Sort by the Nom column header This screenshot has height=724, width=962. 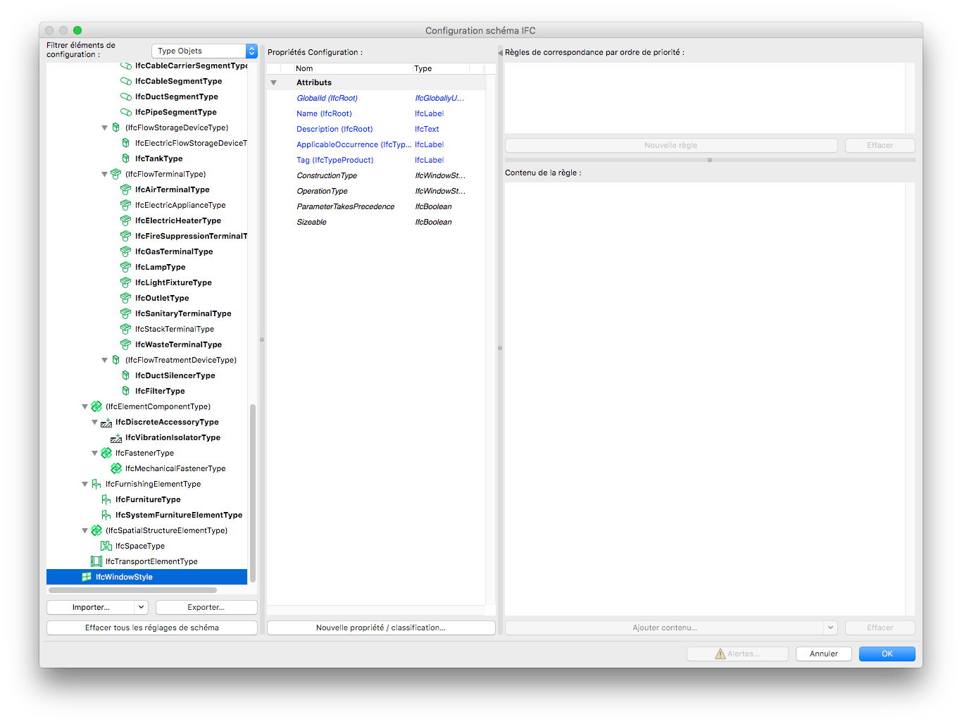tap(354, 68)
